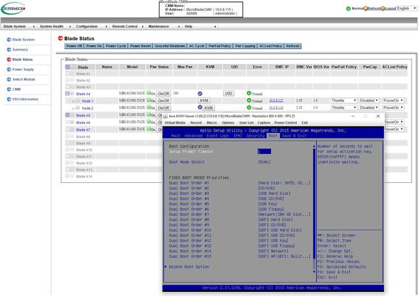
Task: Click the Blade A5 green power status icon
Action: pyautogui.click(x=148, y=114)
